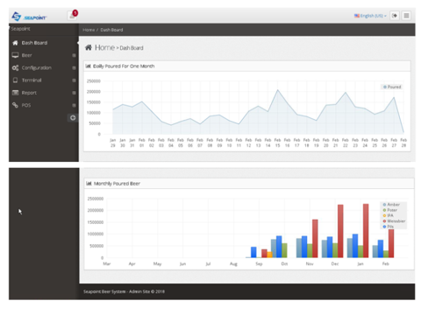Screen dimensions: 428x315
Task: Click the Seapoint Beer System footer text
Action: [x=124, y=291]
